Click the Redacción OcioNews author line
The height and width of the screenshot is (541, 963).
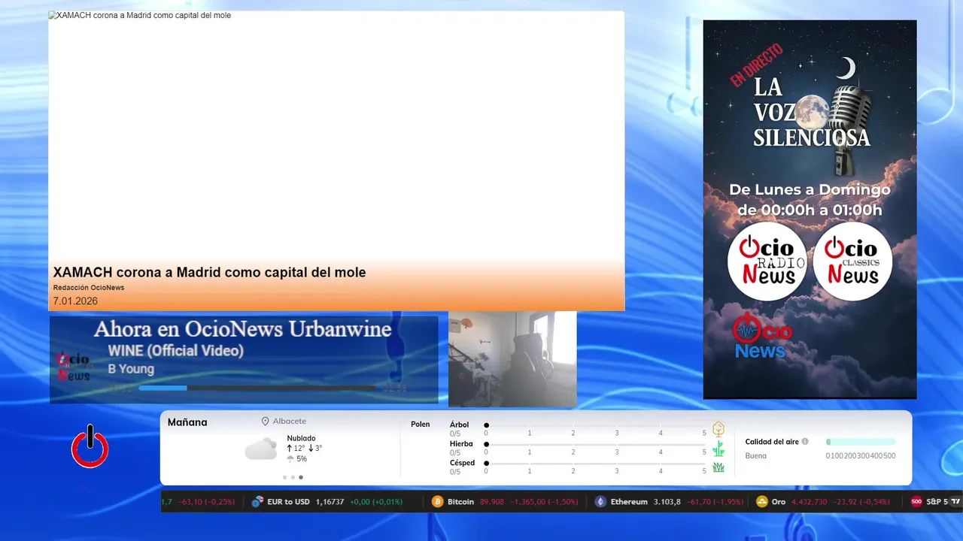point(89,288)
